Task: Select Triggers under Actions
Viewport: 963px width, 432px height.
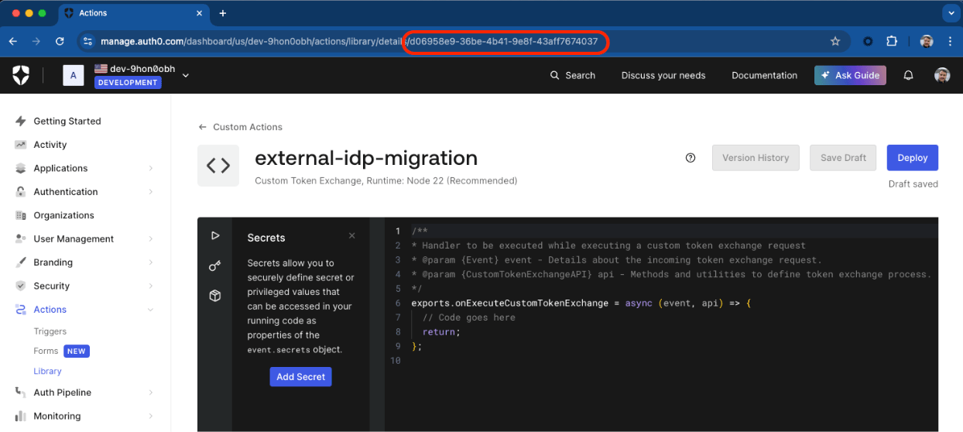Action: (50, 331)
